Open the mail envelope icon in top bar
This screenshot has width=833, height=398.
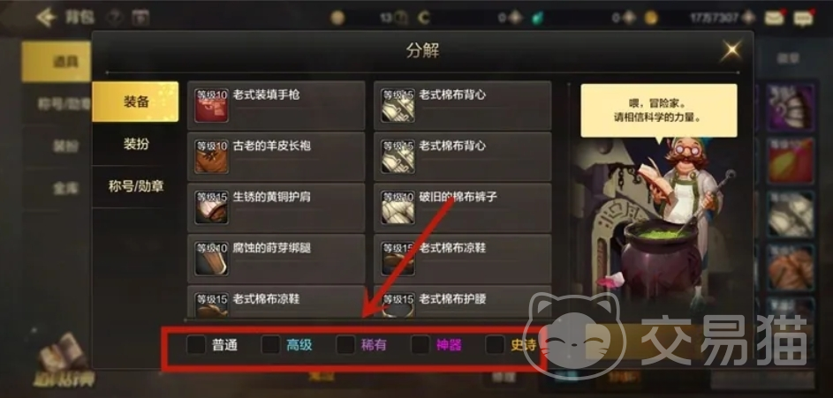point(775,18)
